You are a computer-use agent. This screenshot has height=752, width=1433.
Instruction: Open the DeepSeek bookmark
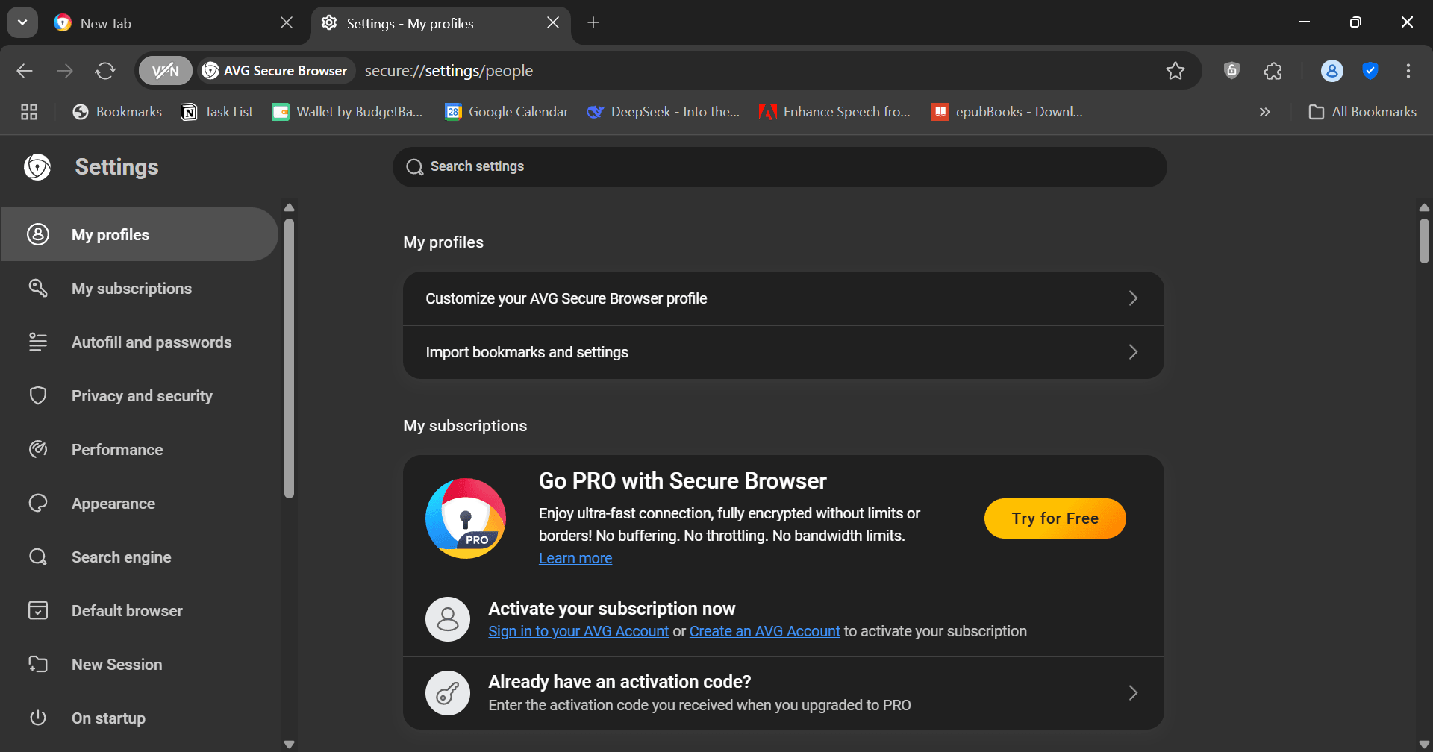click(x=664, y=112)
